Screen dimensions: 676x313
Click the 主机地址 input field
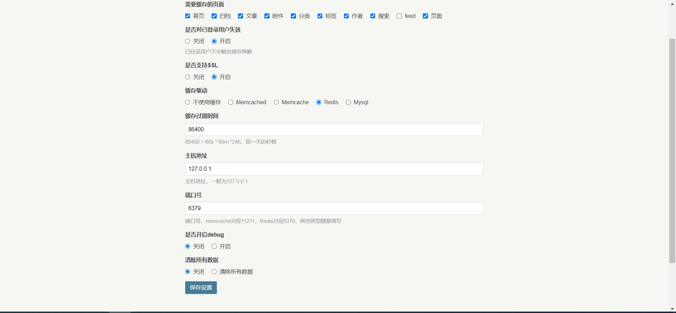click(334, 169)
